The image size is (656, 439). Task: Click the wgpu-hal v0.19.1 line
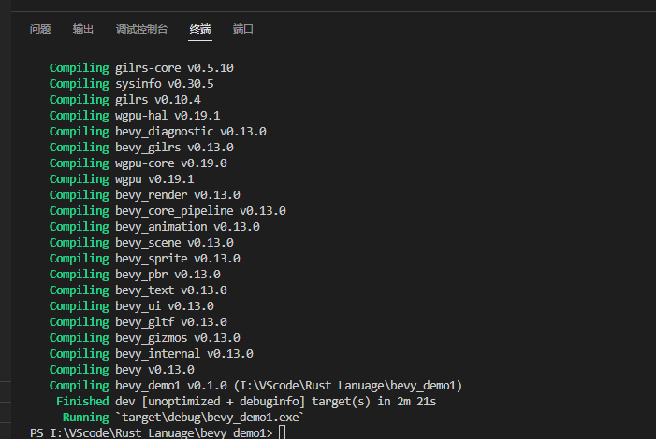[x=168, y=116]
